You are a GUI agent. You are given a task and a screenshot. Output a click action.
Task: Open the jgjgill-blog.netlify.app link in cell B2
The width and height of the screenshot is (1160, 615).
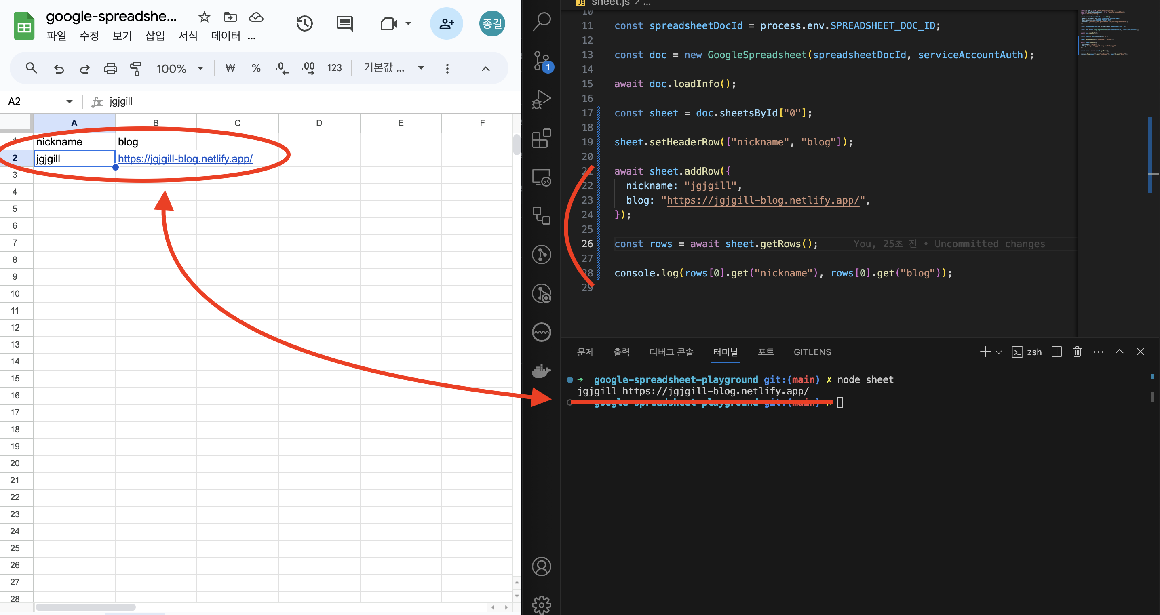pos(185,158)
